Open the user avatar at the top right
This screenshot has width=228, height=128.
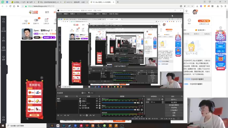coord(195,12)
